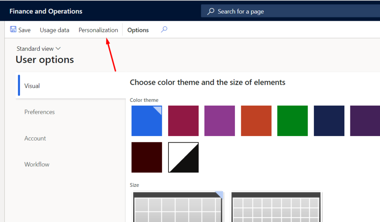Select the high contrast black-white theme
The width and height of the screenshot is (380, 222).
pyautogui.click(x=183, y=158)
